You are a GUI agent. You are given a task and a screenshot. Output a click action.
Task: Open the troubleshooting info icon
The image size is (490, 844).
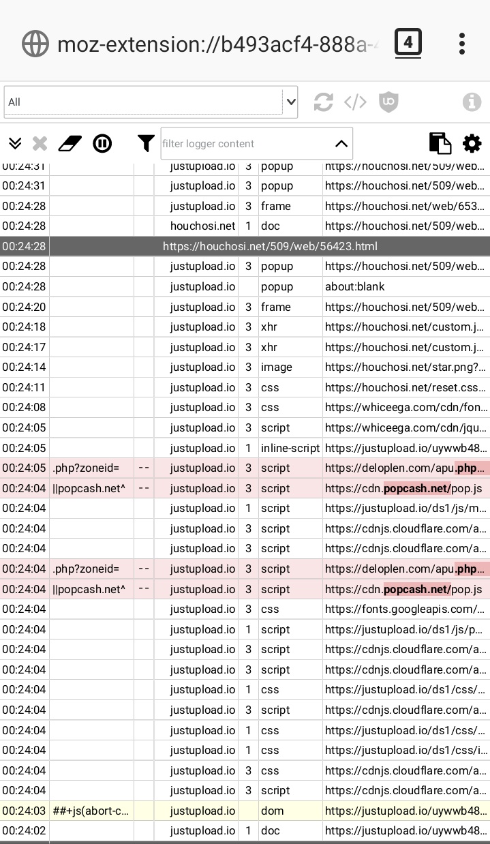pyautogui.click(x=472, y=102)
